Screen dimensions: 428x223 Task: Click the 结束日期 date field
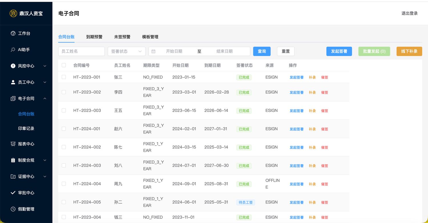225,51
